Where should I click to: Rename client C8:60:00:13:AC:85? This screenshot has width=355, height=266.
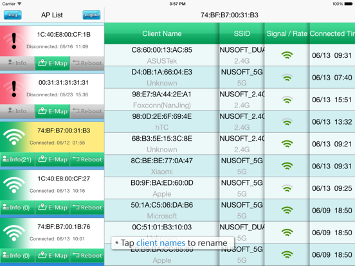(162, 49)
